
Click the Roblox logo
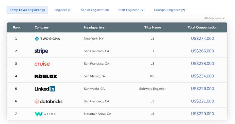click(46, 76)
